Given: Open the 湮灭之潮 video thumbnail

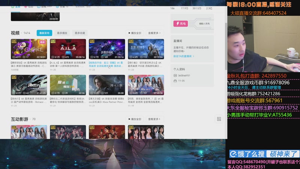Looking at the screenshot, I should [x=107, y=85].
